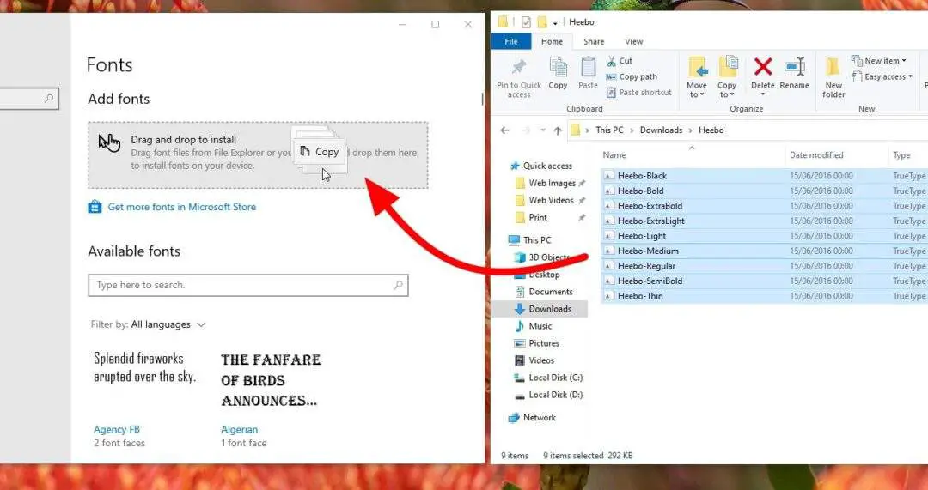Click the Agency FB font preview
Image resolution: width=928 pixels, height=490 pixels.
pyautogui.click(x=144, y=367)
